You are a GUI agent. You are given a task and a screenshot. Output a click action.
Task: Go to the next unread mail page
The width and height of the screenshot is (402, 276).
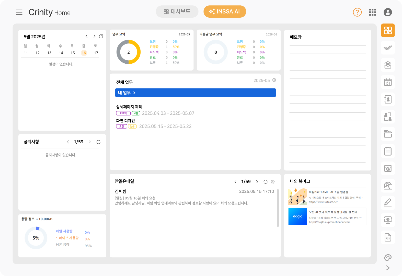point(257,182)
